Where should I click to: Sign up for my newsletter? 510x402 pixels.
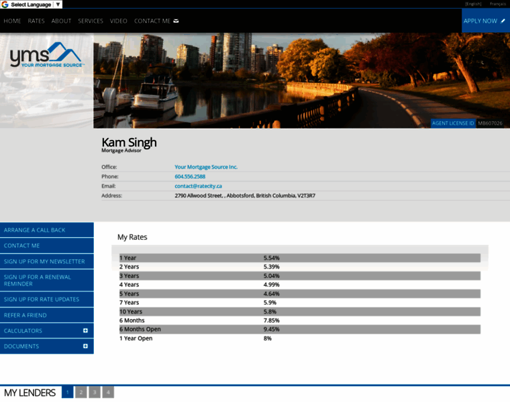pos(44,261)
